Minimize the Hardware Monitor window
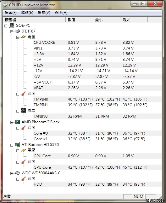The image size is (166, 203). pos(135,4)
